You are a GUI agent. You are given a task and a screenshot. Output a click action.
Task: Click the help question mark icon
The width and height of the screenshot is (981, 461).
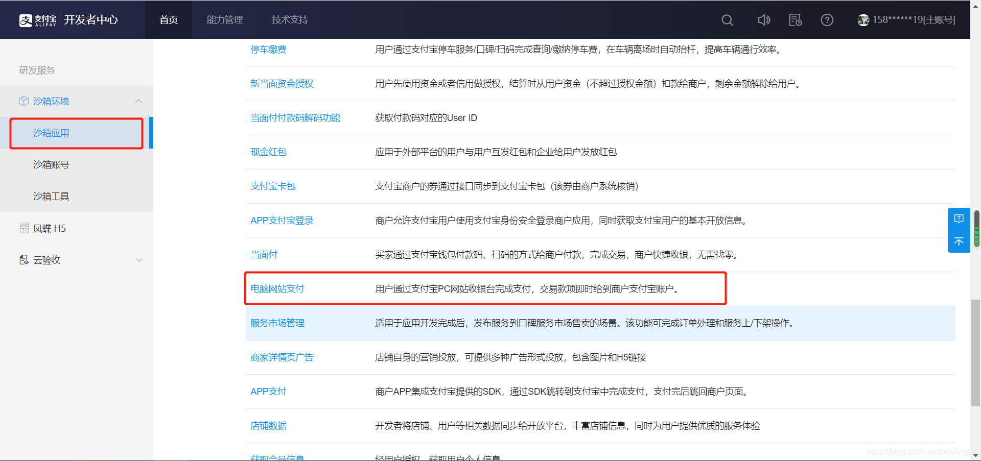(x=827, y=20)
